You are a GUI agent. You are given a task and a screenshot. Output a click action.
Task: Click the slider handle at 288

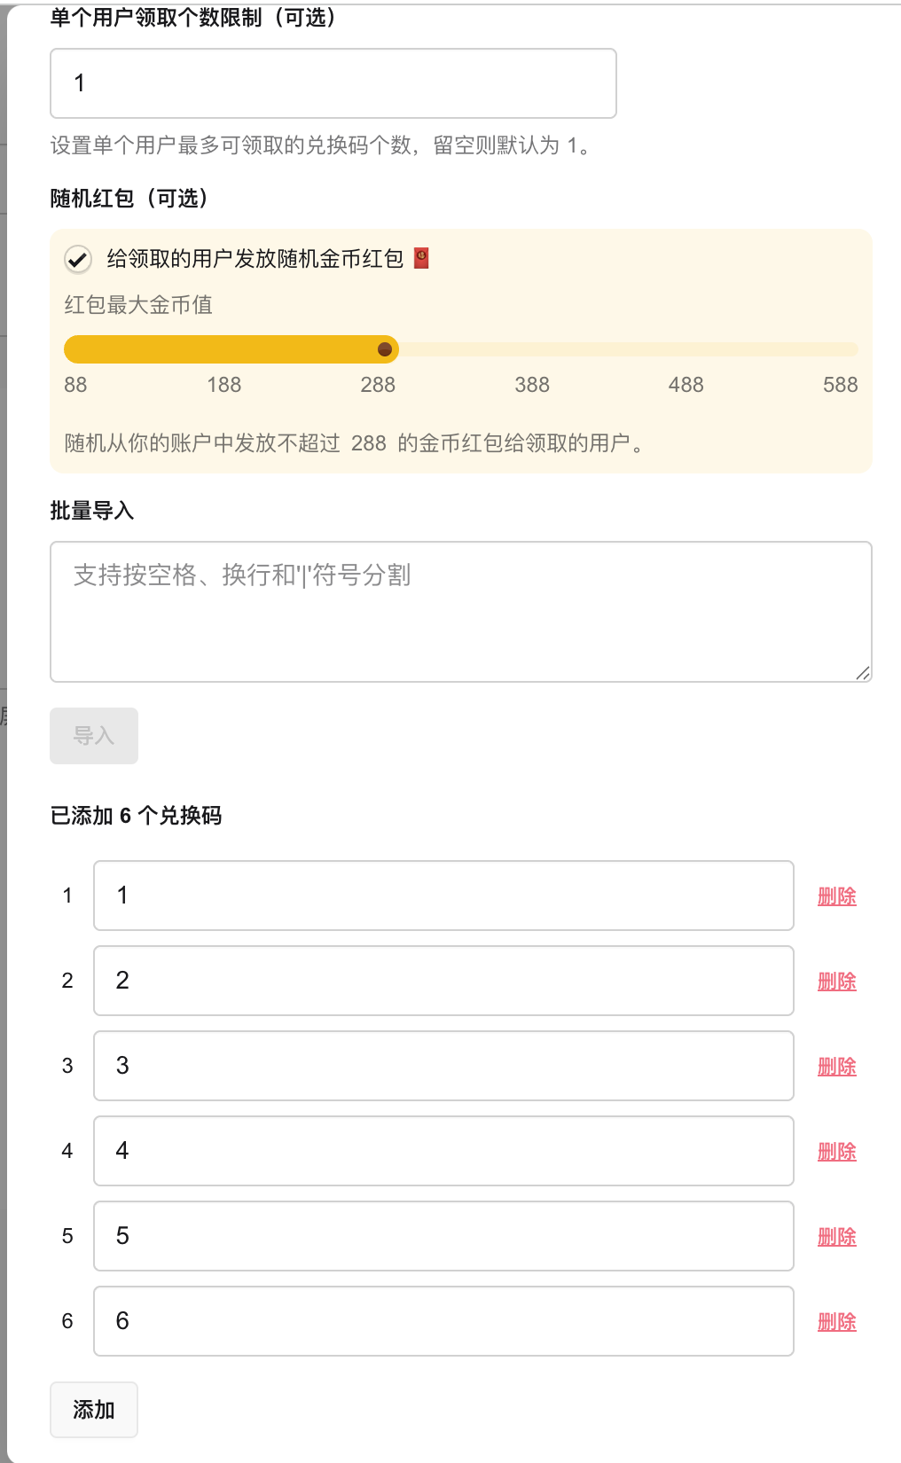click(385, 349)
